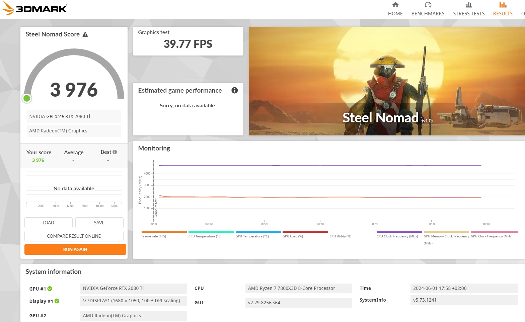Toggle GPU Clock Frequency pink legend swatch
Screen dimensions: 525x322
click(494, 232)
